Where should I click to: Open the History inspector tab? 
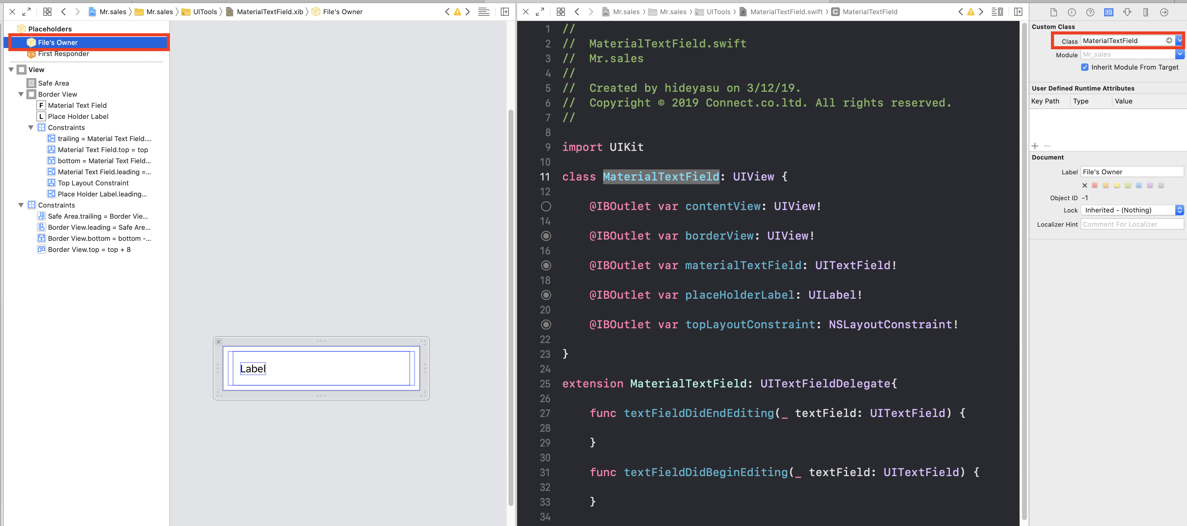1072,12
